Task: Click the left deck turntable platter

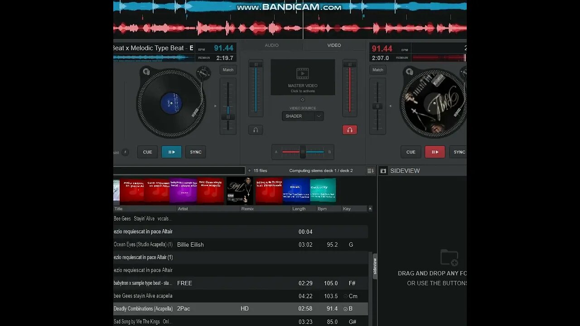Action: 171,103
